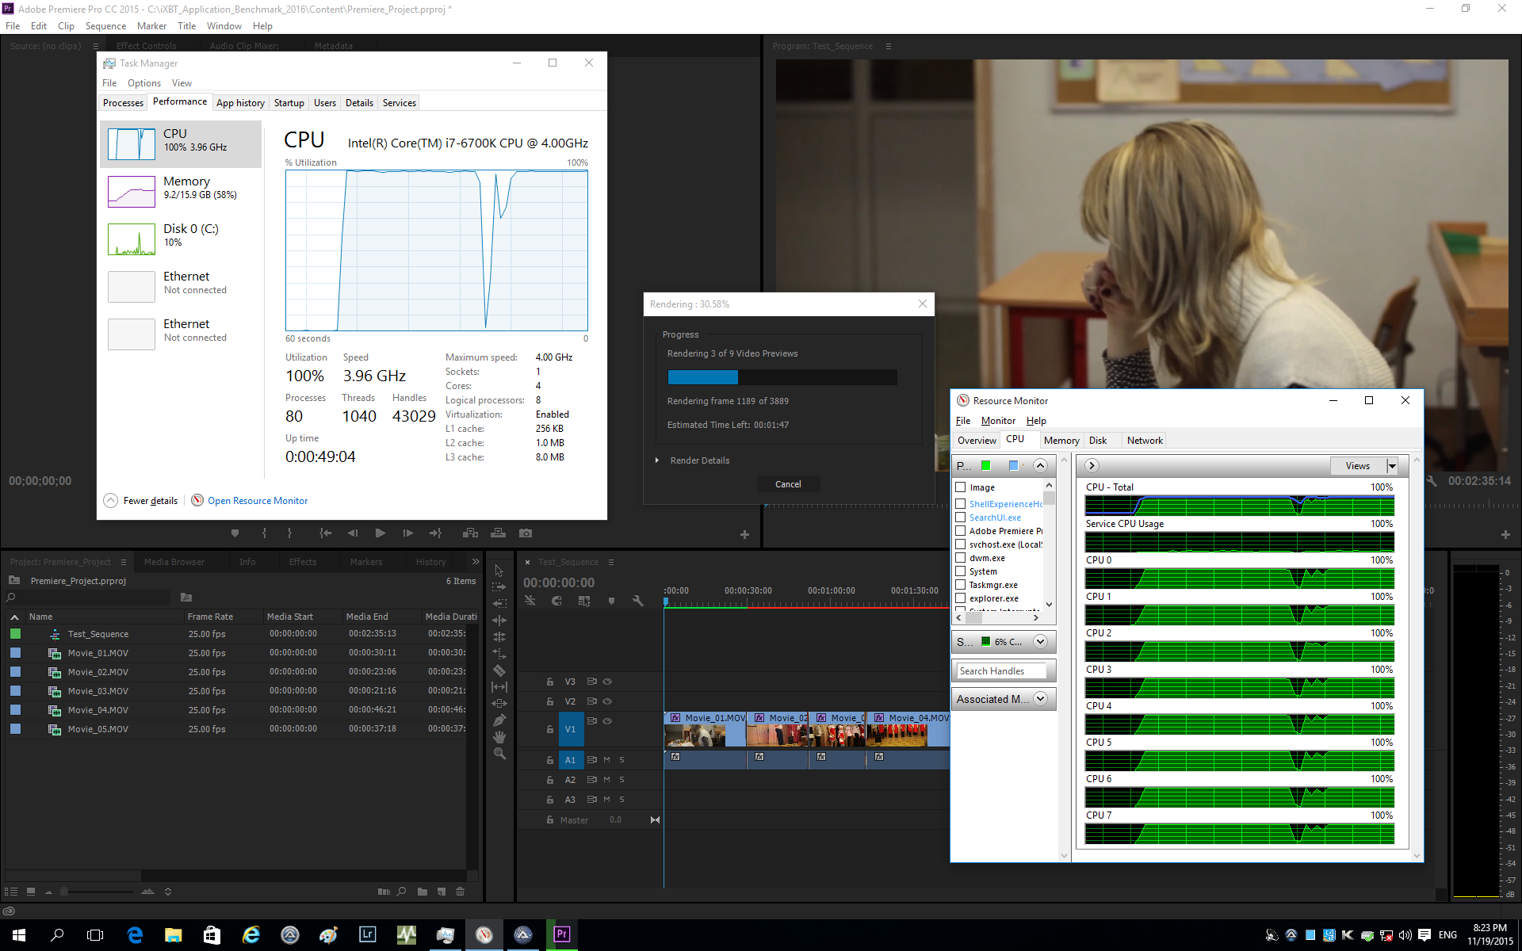Viewport: 1522px width, 951px height.
Task: Select the Razor tool
Action: point(499,670)
